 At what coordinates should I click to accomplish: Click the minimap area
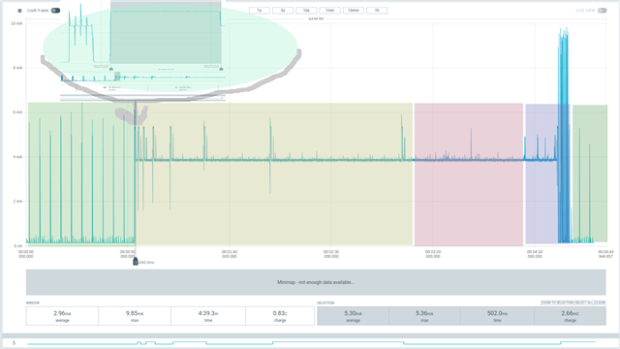(316, 282)
